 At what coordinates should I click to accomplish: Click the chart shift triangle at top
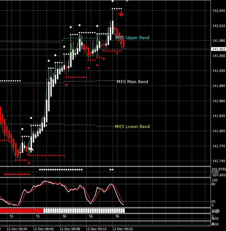(x=127, y=1)
